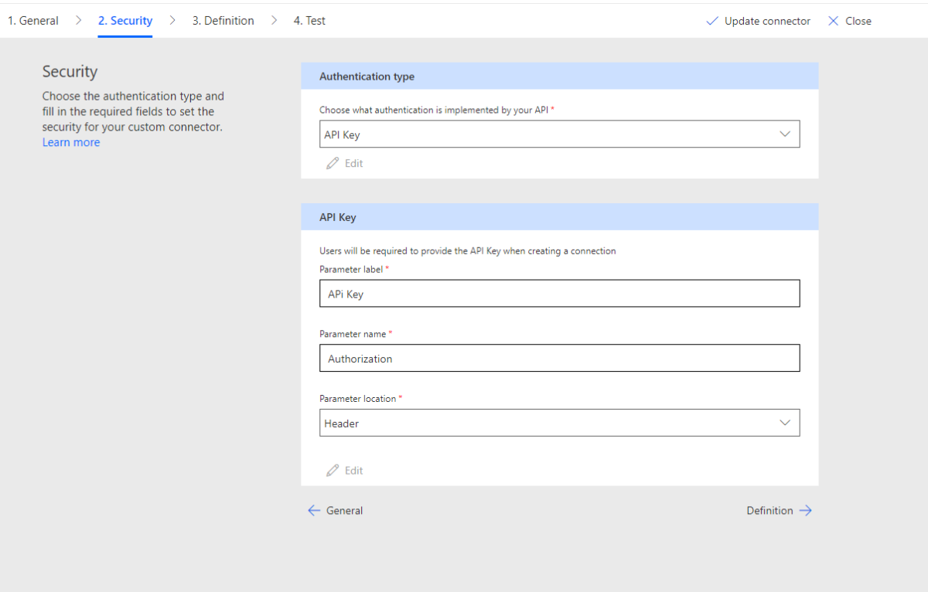Switch to the 4. Test tab
This screenshot has width=928, height=592.
click(309, 20)
